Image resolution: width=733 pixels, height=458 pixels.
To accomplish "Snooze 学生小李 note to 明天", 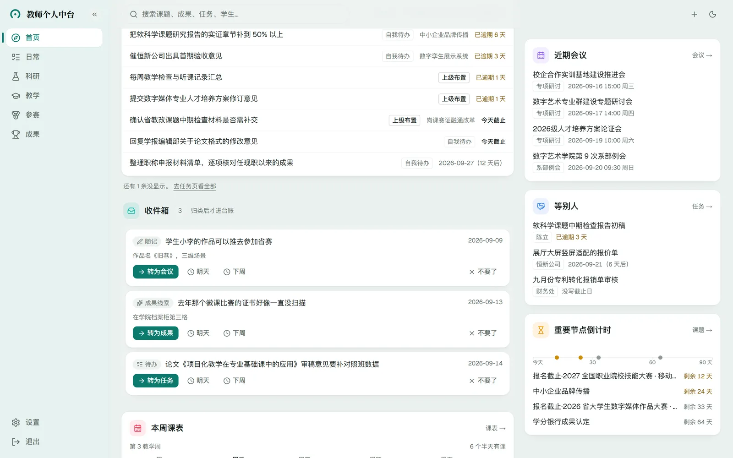I will (198, 272).
